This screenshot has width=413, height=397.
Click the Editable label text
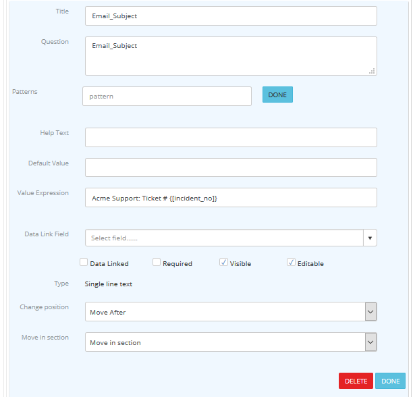click(310, 264)
